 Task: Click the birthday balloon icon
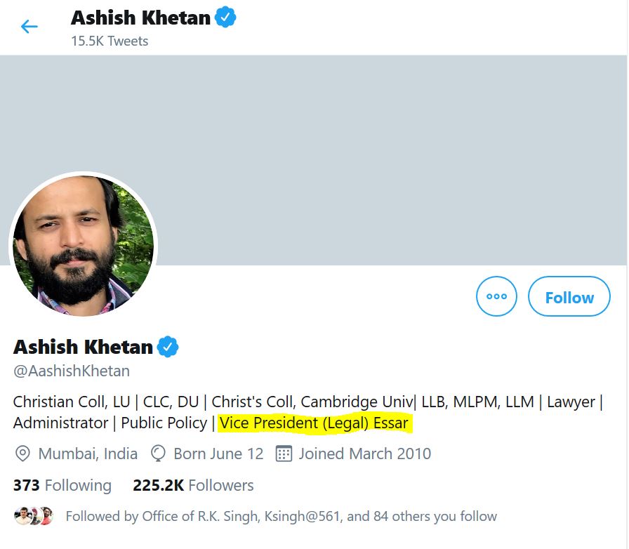click(159, 454)
